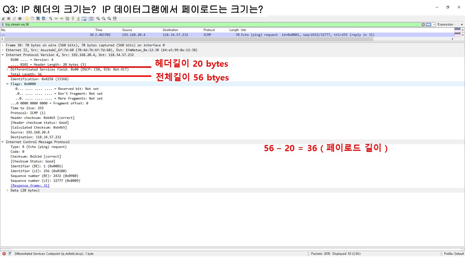Apply the display filter arrow
This screenshot has height=261, width=465.
coord(428,25)
